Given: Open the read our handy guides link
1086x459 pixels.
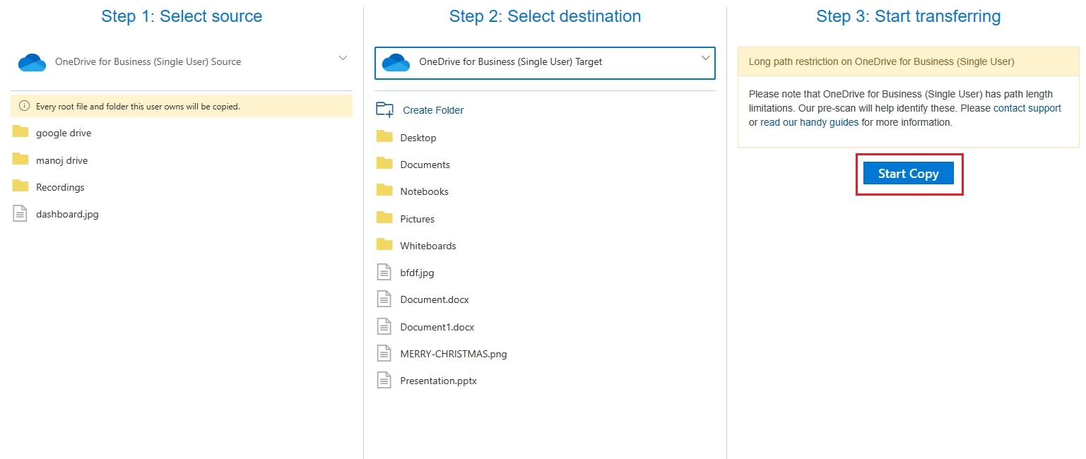Looking at the screenshot, I should tap(809, 122).
